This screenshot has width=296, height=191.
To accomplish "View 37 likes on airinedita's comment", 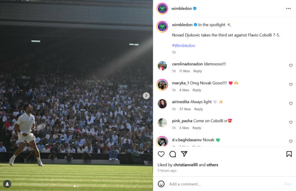I will (185, 109).
